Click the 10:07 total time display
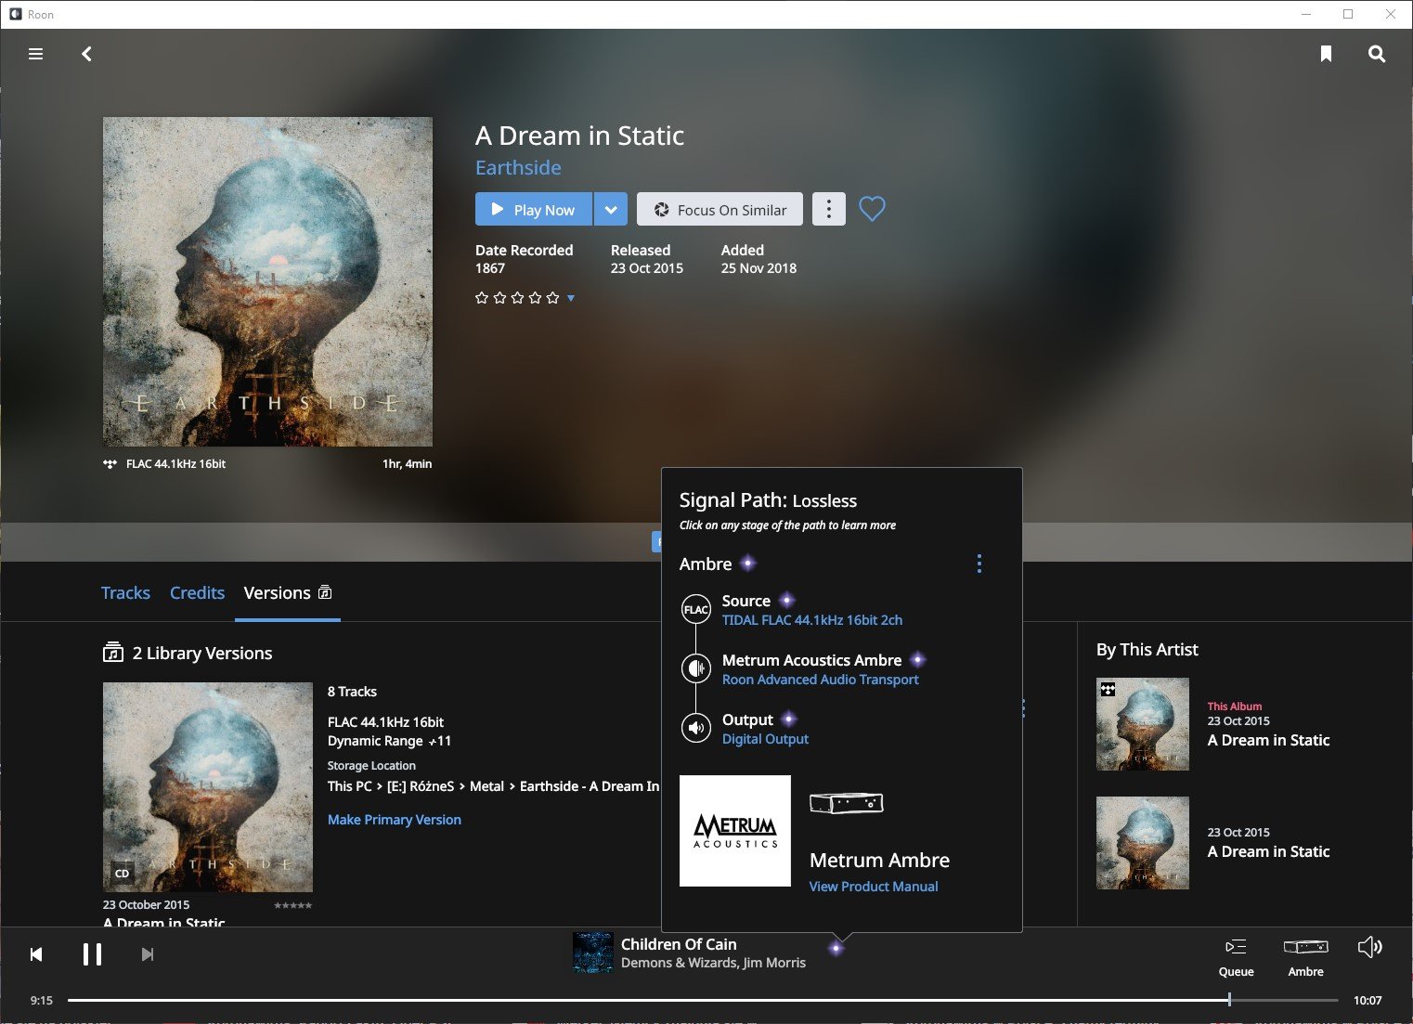Viewport: 1413px width, 1024px height. click(1368, 1000)
